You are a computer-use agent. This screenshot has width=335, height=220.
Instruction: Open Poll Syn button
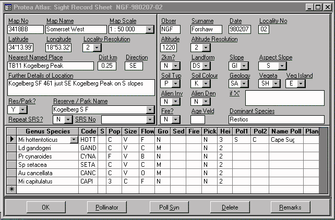tap(169, 207)
